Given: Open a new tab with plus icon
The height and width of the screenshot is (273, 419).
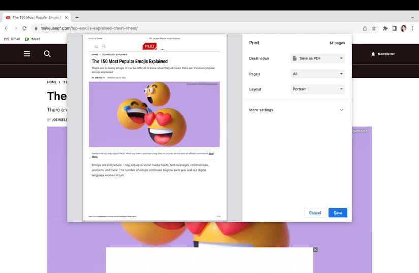Looking at the screenshot, I should 77,17.
